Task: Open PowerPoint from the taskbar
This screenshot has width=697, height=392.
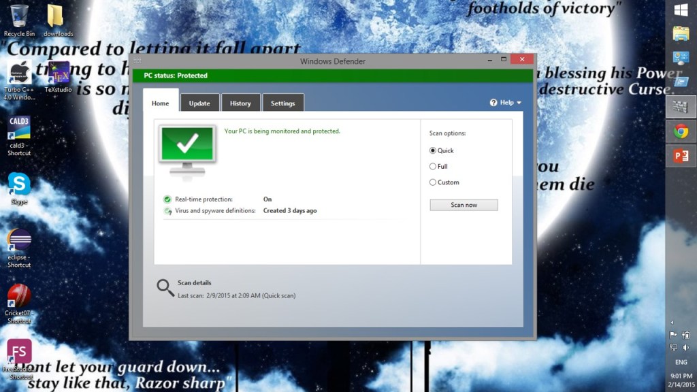Action: point(681,156)
